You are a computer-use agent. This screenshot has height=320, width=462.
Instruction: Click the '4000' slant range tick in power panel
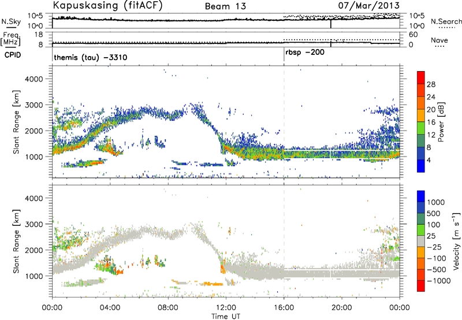pos(34,79)
